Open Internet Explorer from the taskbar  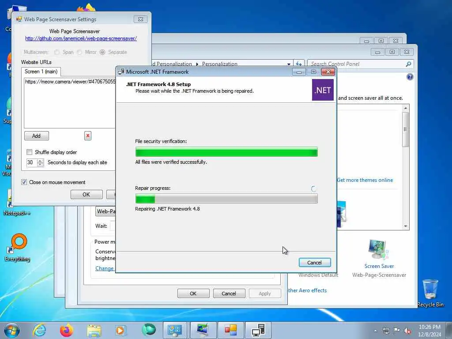pyautogui.click(x=39, y=330)
